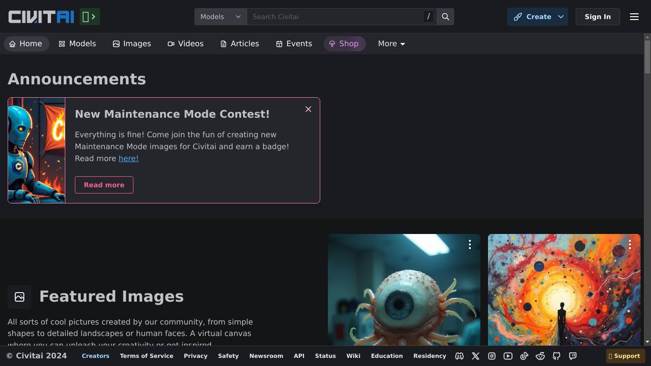Open the Reddit footer icon
The width and height of the screenshot is (651, 366).
point(540,356)
